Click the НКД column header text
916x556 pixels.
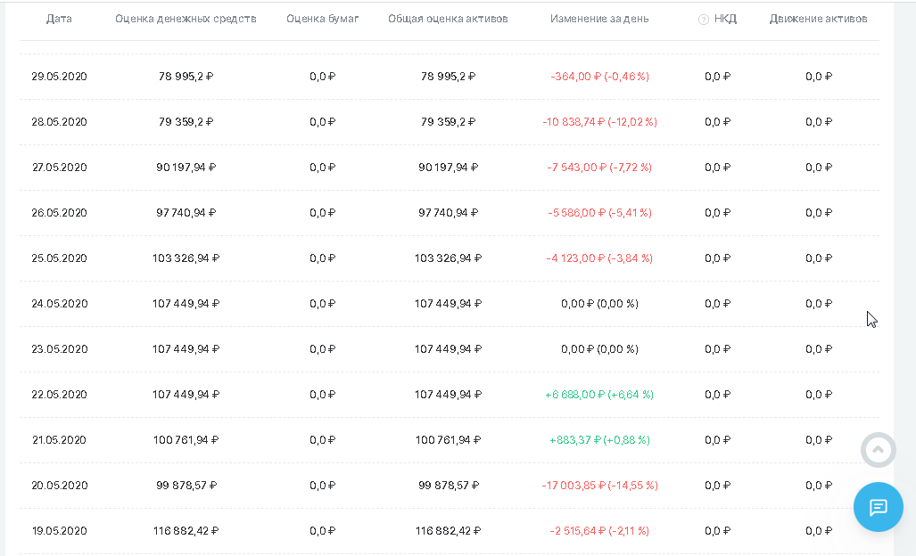725,19
